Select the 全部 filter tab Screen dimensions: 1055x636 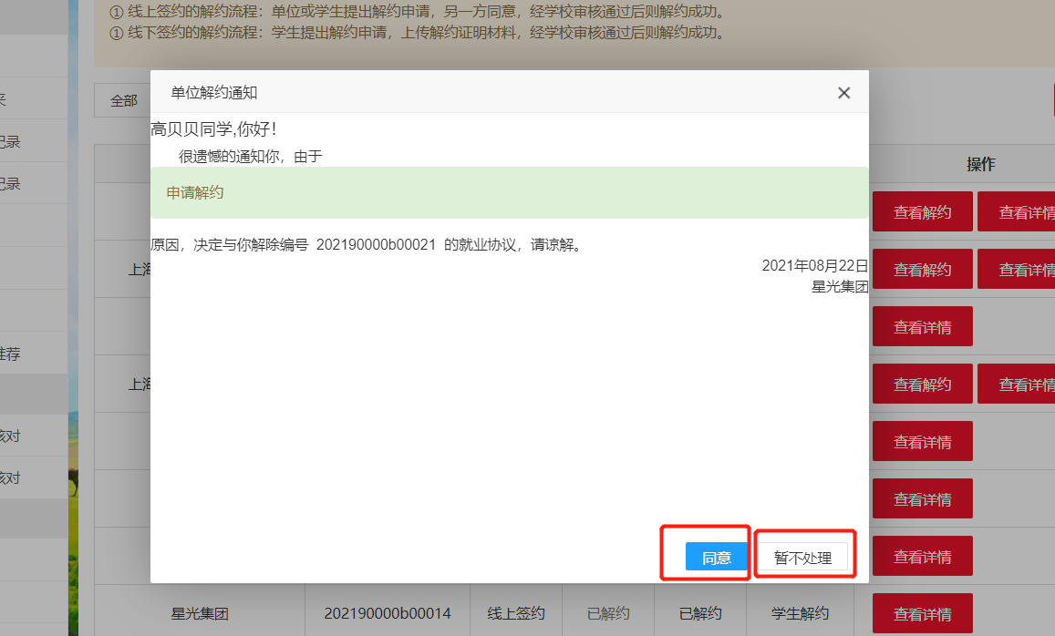click(124, 101)
